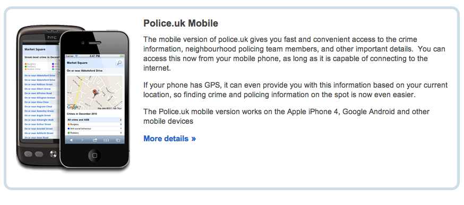Open 'On or near Albert Grove' link

[x=38, y=89]
